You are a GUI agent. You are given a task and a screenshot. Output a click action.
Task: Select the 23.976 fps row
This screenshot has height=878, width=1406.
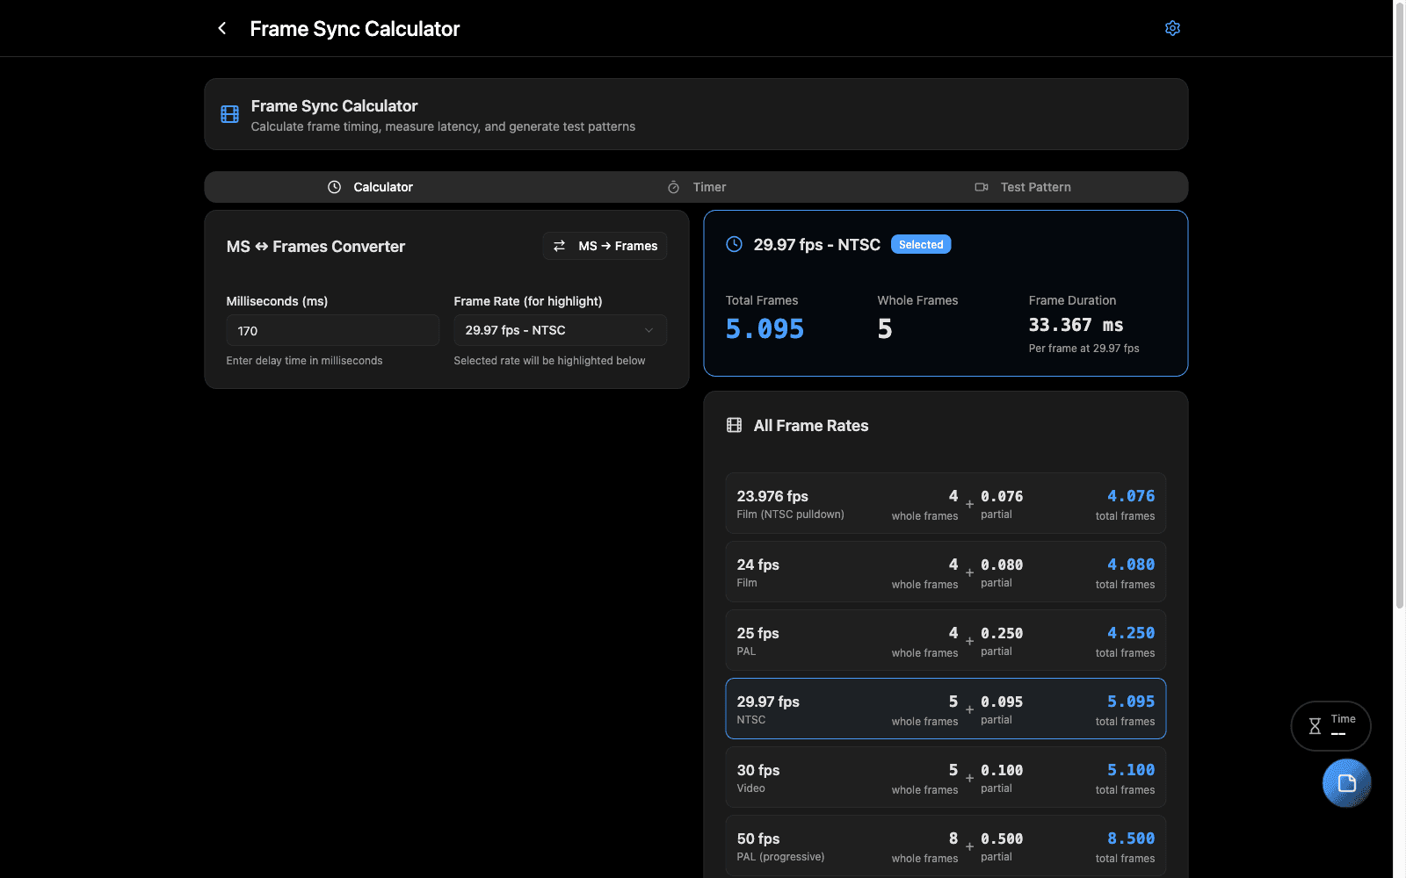click(946, 503)
